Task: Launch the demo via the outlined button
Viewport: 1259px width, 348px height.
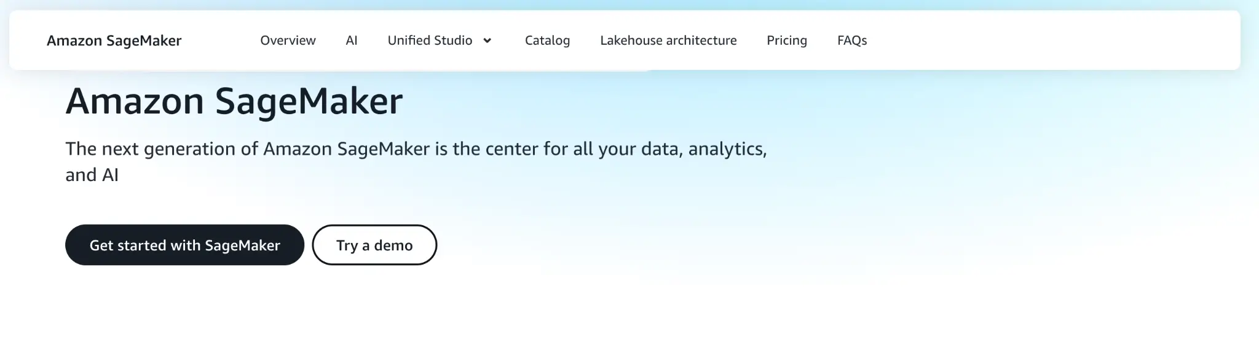Action: (374, 245)
